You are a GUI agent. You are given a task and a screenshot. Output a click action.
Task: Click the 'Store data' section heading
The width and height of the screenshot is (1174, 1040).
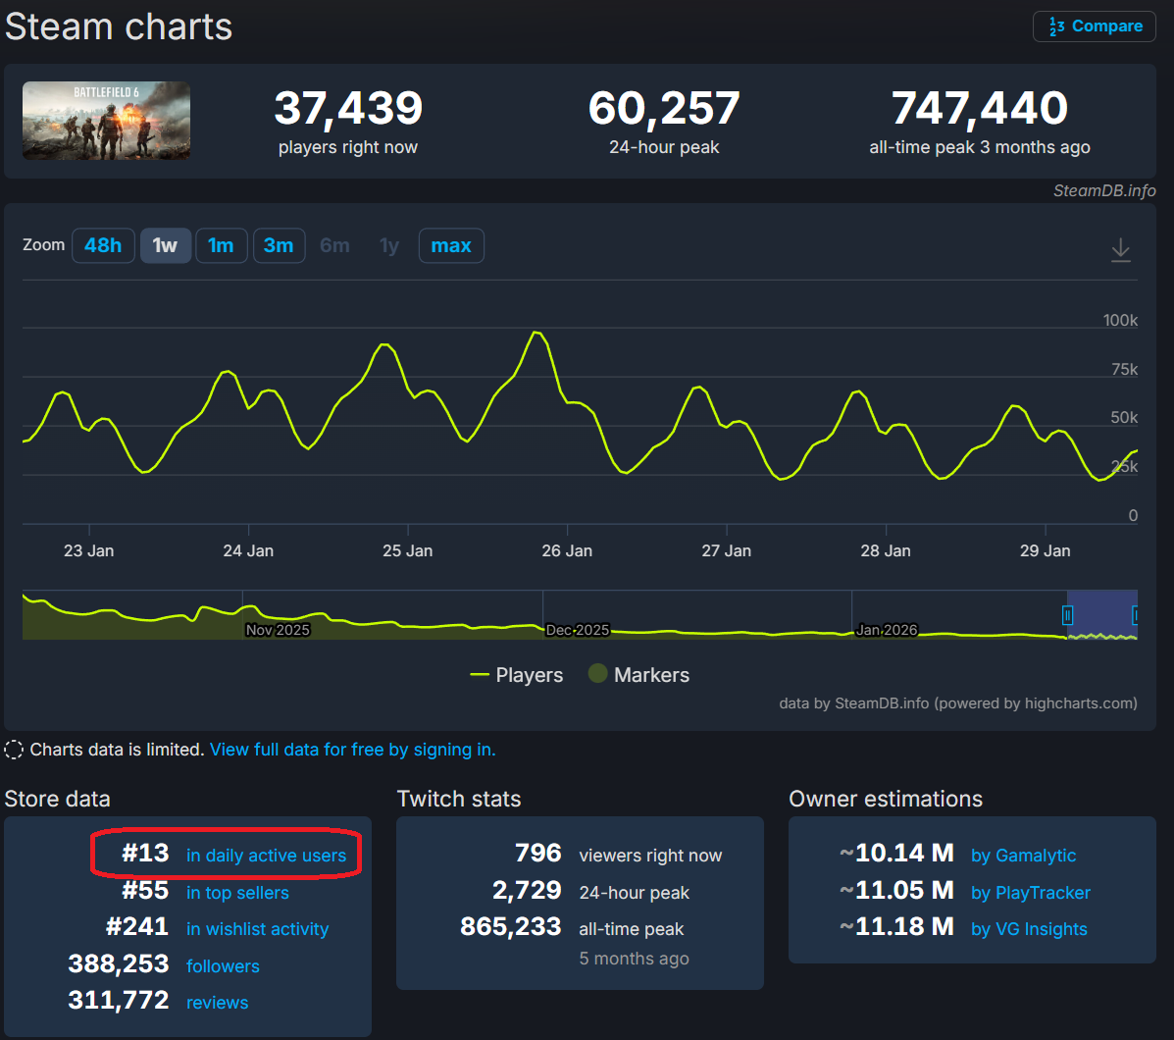58,799
